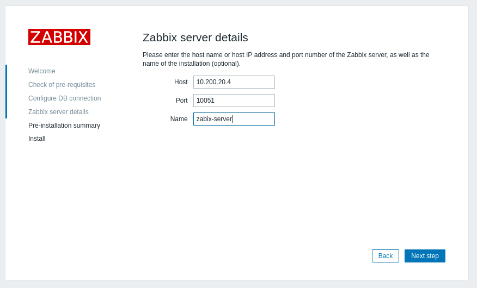477x288 pixels.
Task: Click the ZABBIX logo
Action: 59,37
